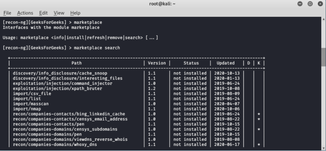Click the Path column header
This screenshot has height=151, width=326.
[77, 63]
